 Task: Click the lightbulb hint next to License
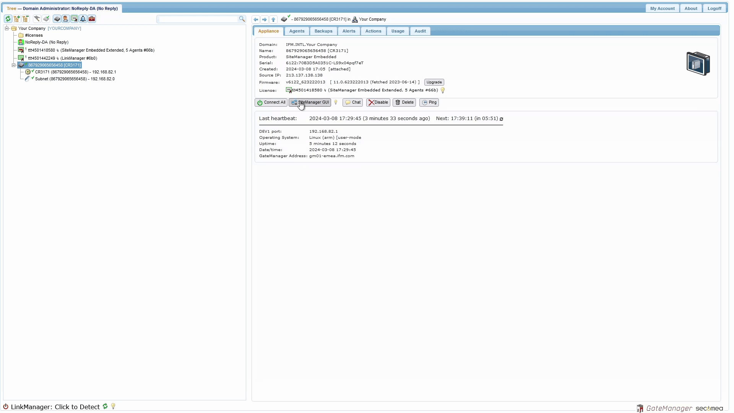point(443,90)
